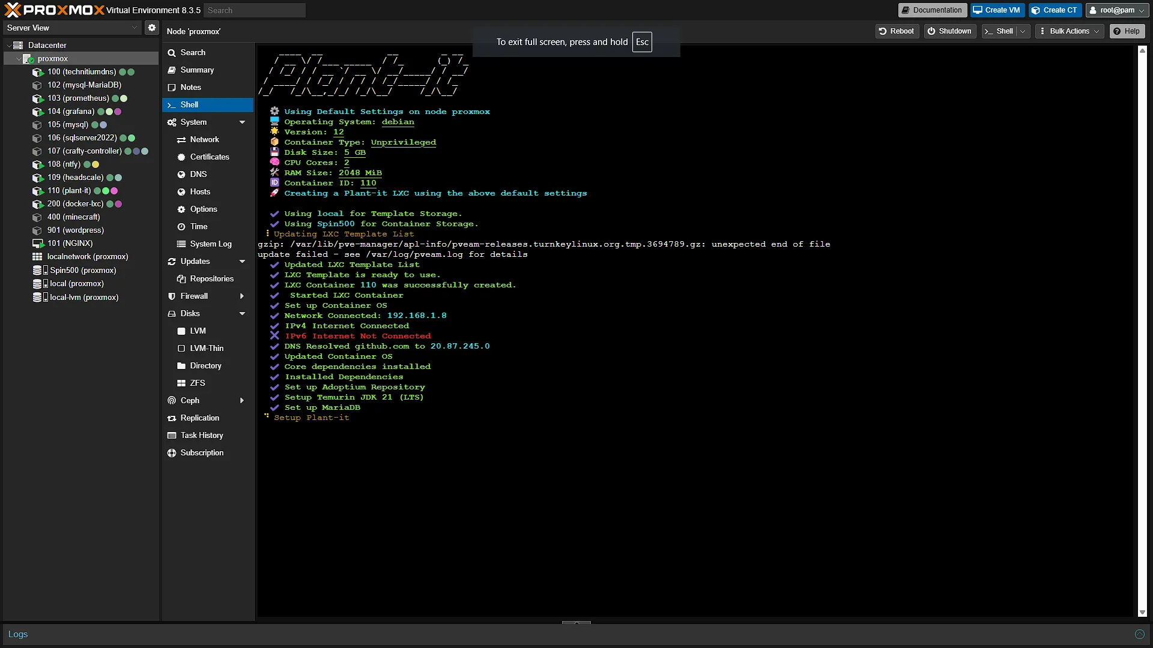Open the Search panel in node menu
The width and height of the screenshot is (1153, 648).
[x=207, y=53]
